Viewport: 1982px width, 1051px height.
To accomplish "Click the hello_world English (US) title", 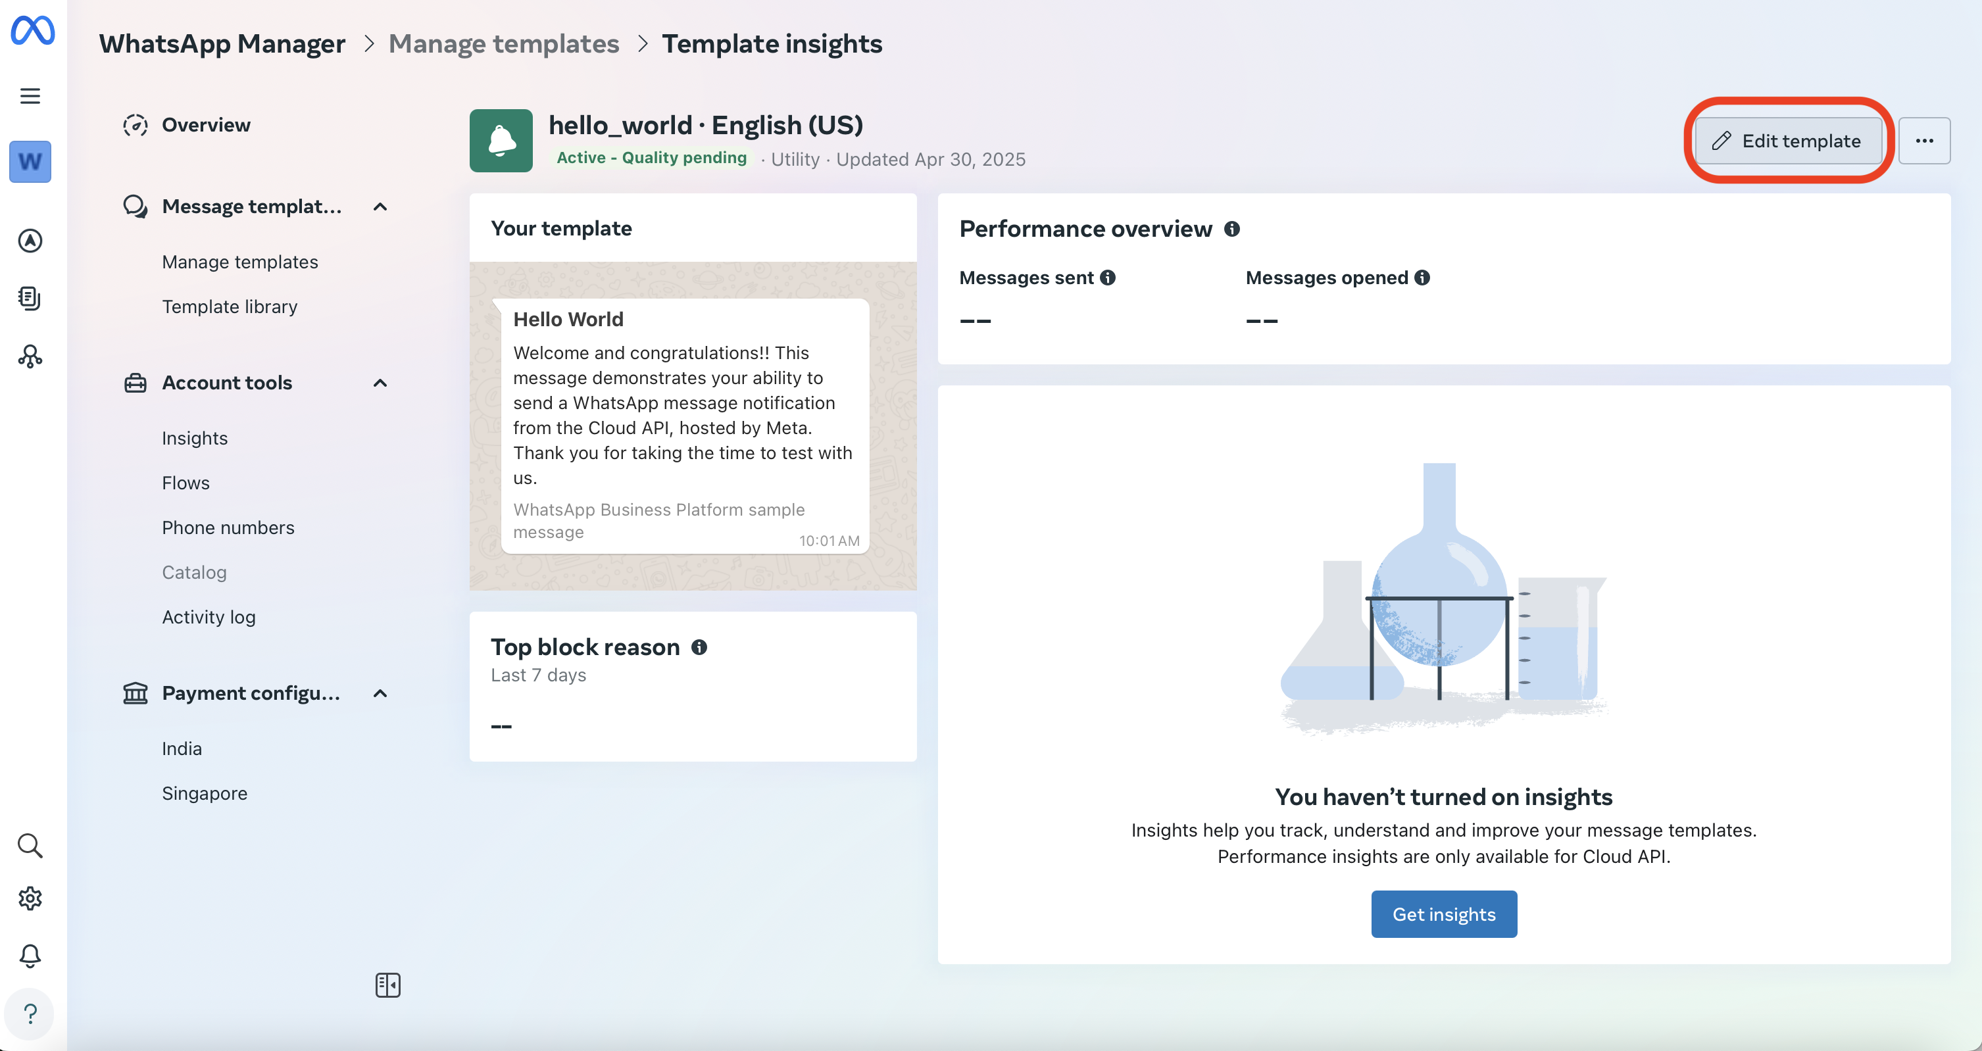I will point(706,125).
